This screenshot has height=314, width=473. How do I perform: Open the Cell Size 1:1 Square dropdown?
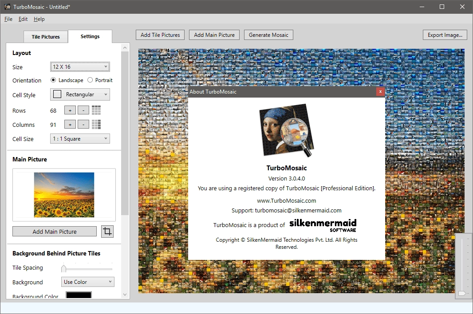[x=80, y=139]
